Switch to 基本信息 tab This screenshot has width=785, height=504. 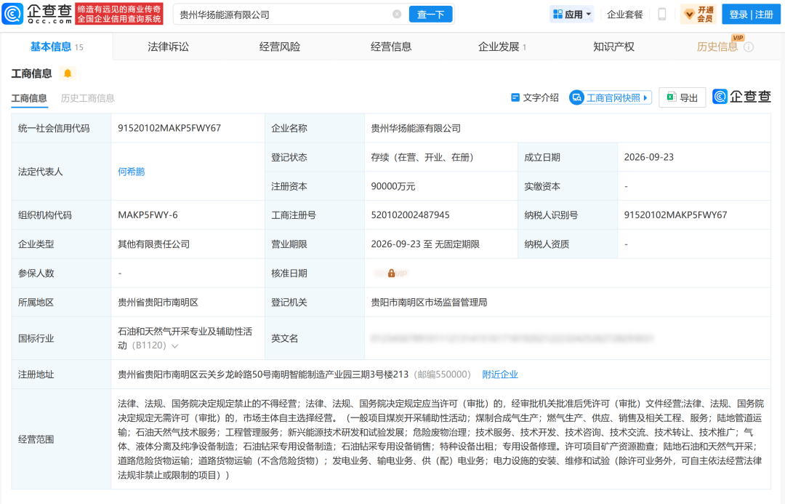click(57, 47)
